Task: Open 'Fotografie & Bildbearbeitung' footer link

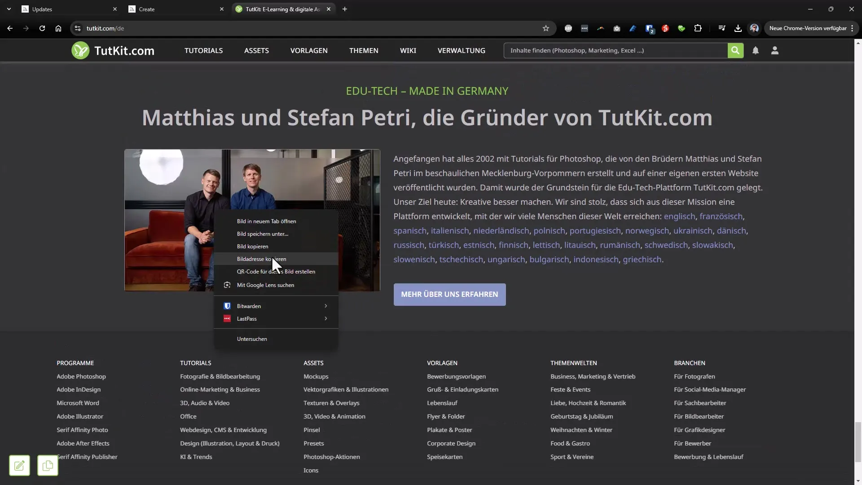Action: (x=220, y=376)
